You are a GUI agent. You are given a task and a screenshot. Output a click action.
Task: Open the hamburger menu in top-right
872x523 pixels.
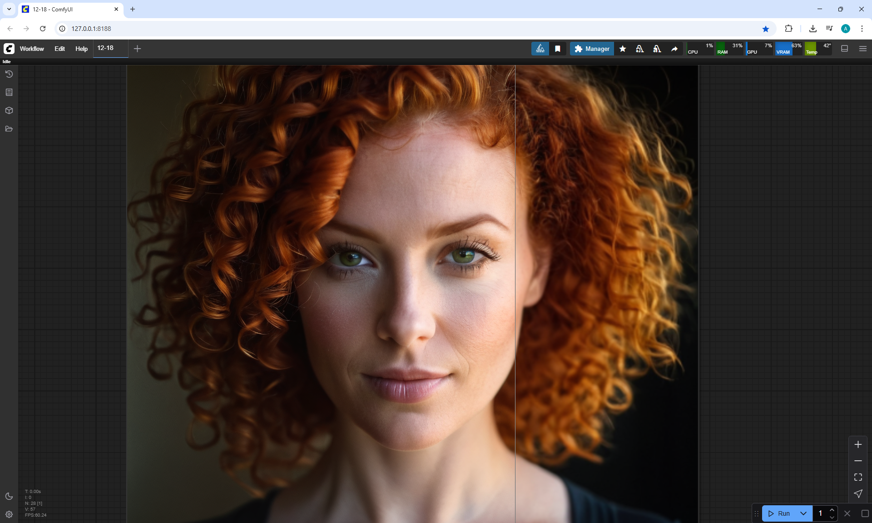pyautogui.click(x=862, y=49)
